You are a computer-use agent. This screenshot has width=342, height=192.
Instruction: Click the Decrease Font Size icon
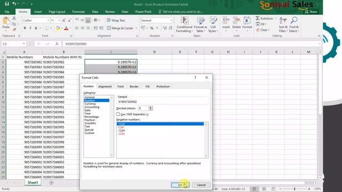coord(69,20)
